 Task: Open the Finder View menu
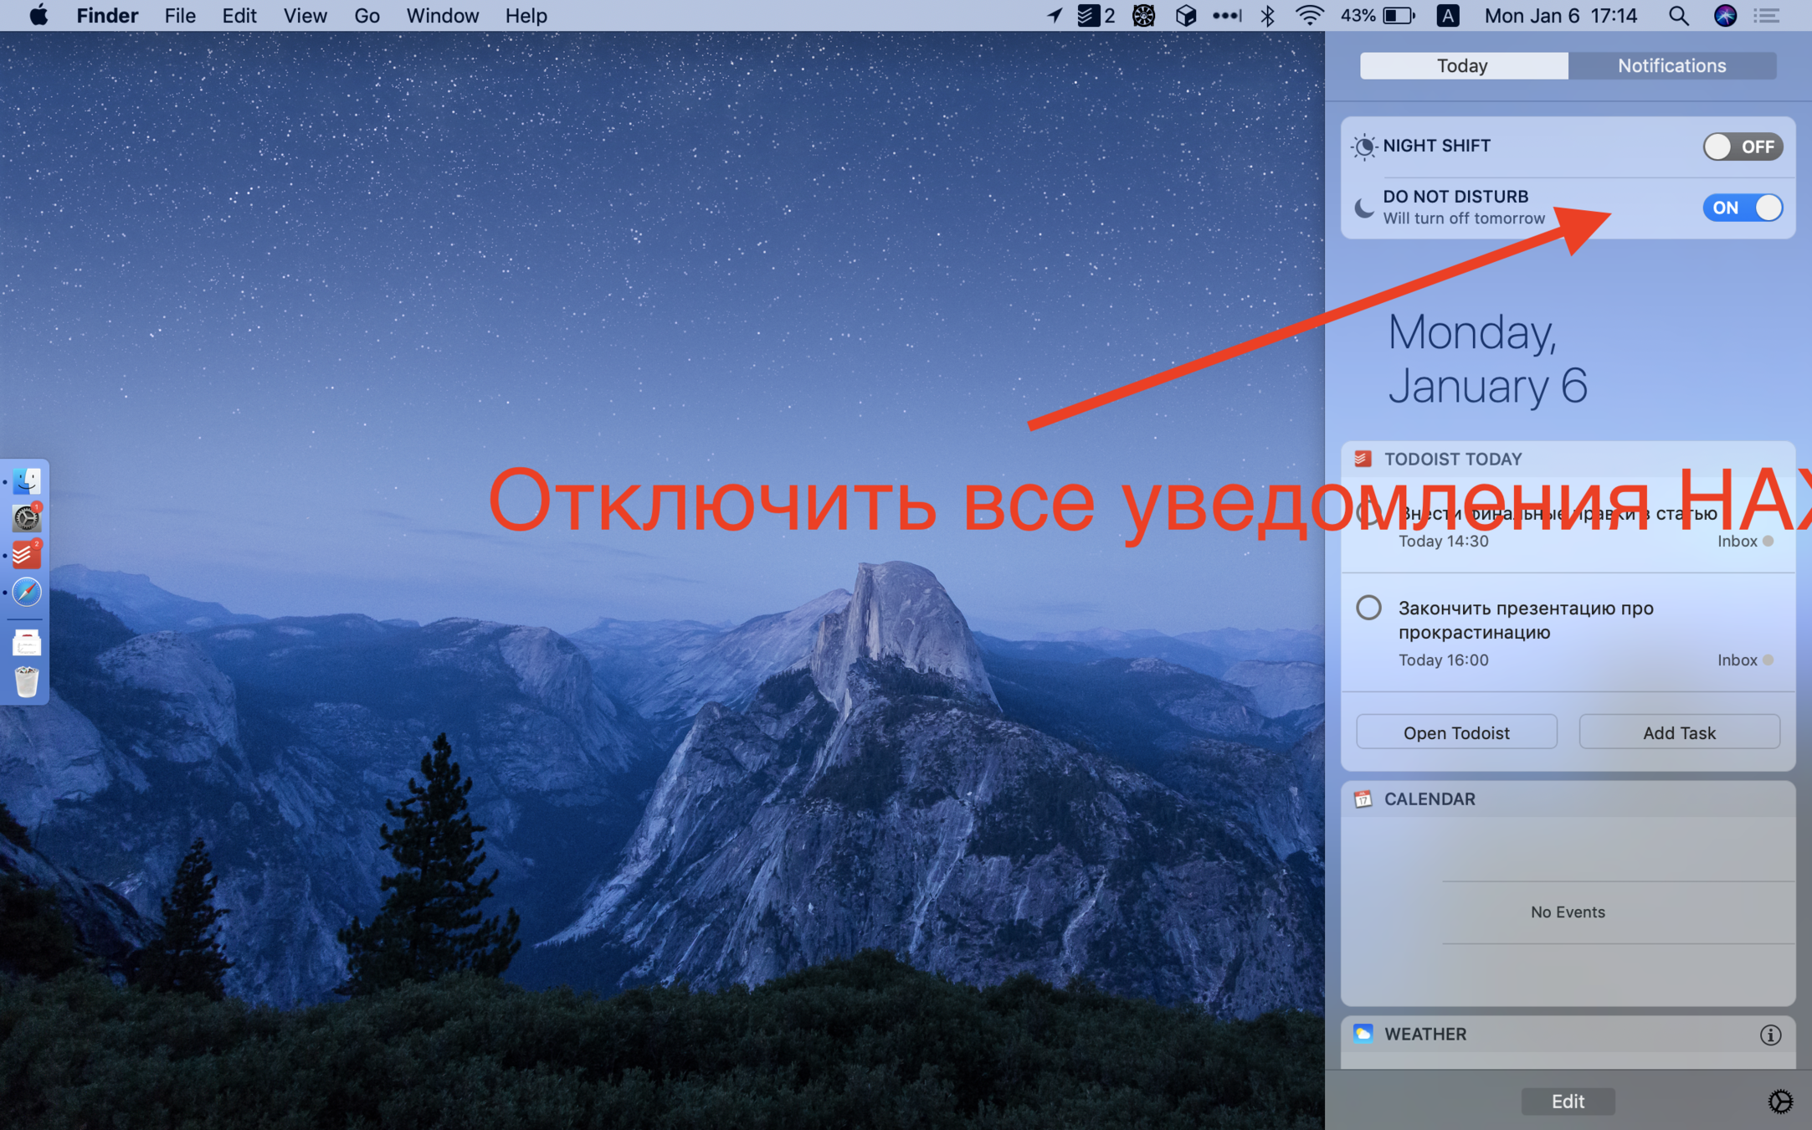click(x=305, y=16)
